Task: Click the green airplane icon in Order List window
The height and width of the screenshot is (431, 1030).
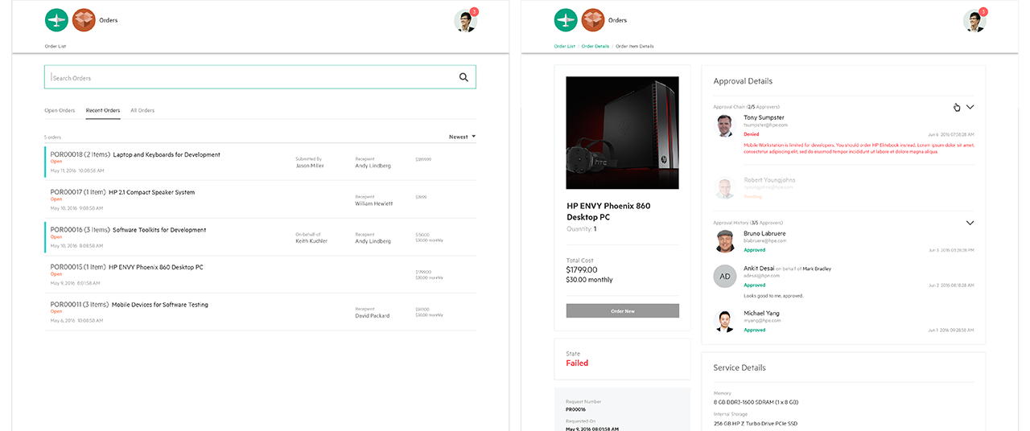Action: pos(57,20)
